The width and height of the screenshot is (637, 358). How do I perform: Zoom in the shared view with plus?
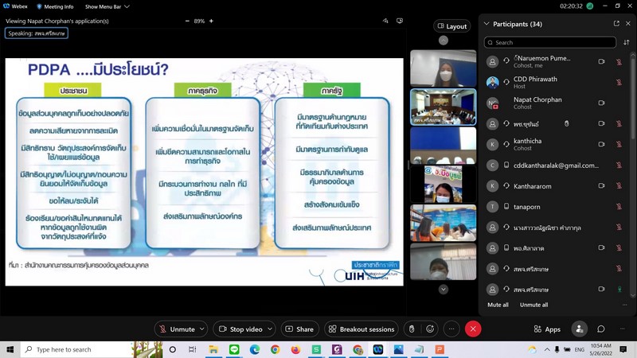(211, 21)
